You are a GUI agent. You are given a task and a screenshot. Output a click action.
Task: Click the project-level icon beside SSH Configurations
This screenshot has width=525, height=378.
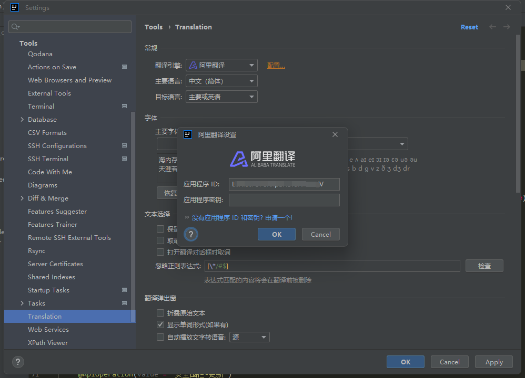click(x=124, y=146)
